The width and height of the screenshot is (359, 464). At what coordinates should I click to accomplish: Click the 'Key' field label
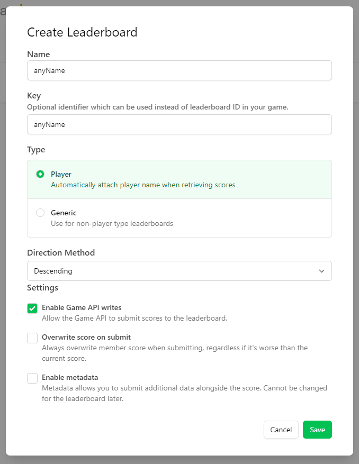[34, 96]
